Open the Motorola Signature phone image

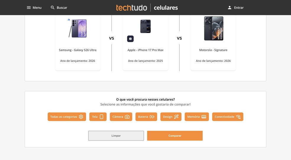(x=214, y=28)
